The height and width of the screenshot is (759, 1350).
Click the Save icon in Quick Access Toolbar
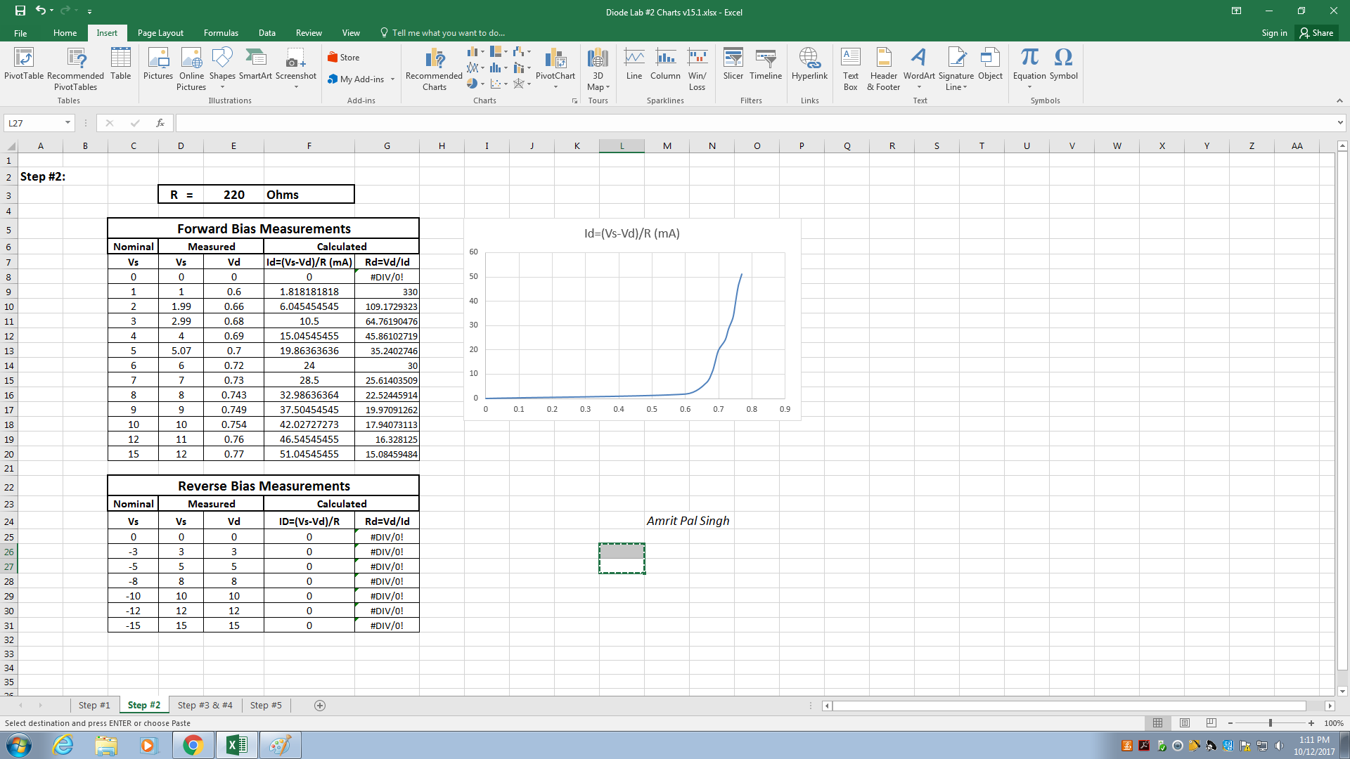click(x=20, y=11)
